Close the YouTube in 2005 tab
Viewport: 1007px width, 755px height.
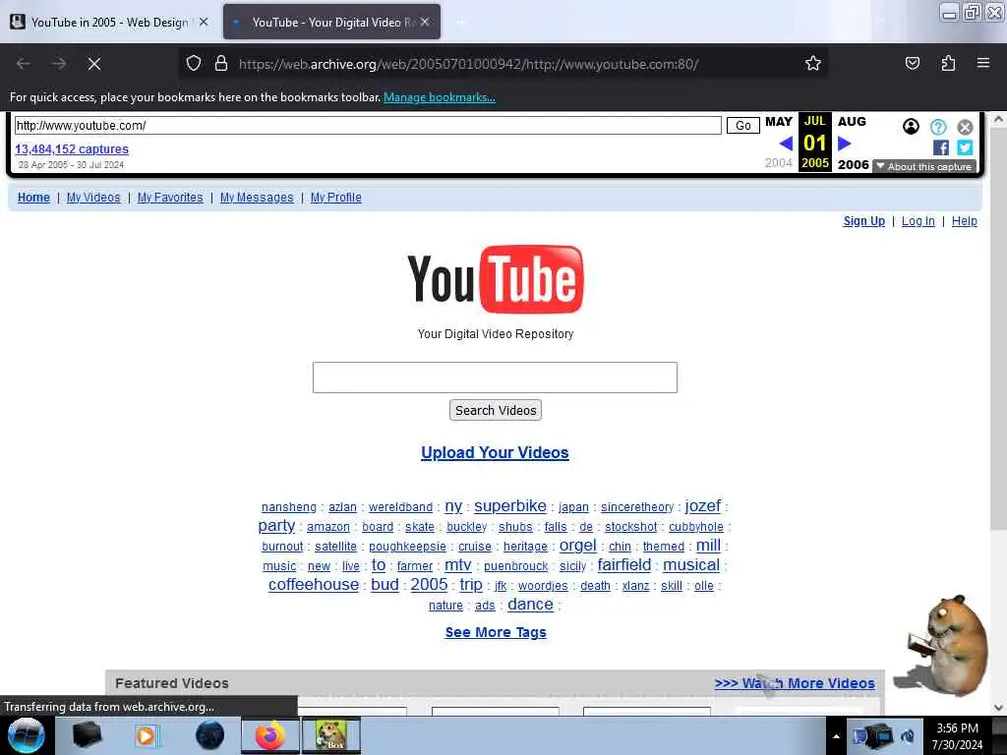coord(204,22)
